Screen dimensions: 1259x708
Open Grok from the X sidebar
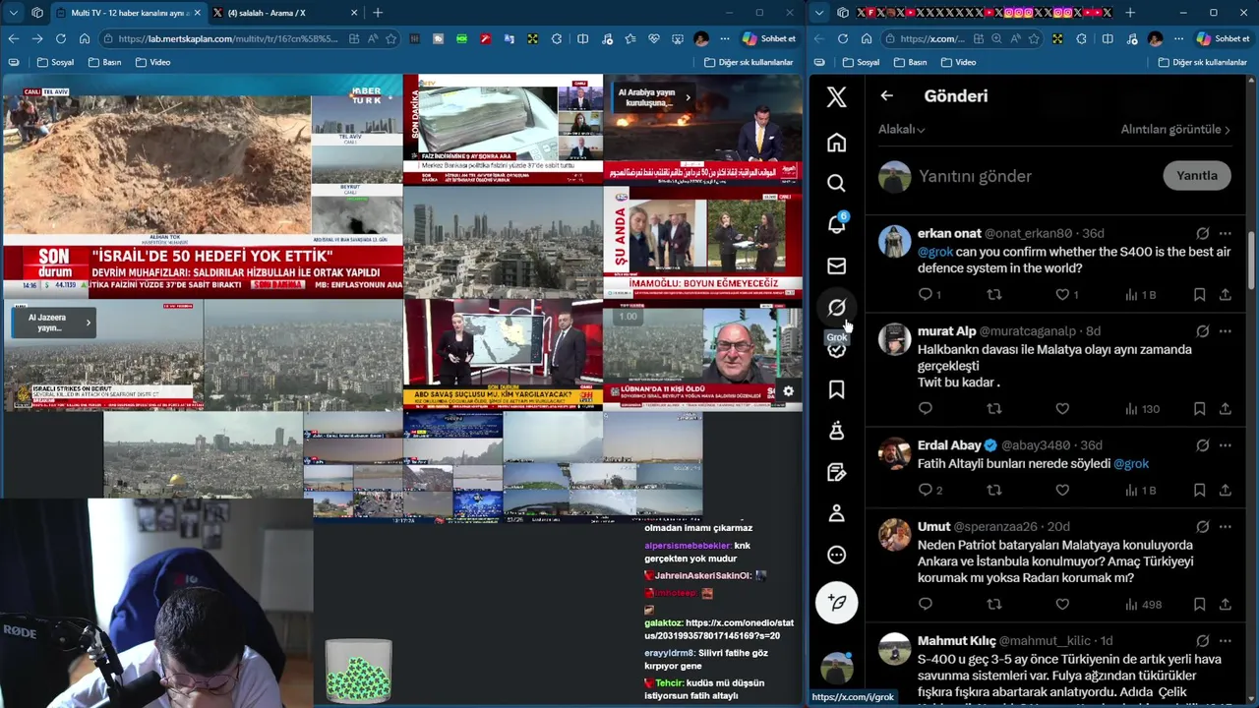coord(836,307)
